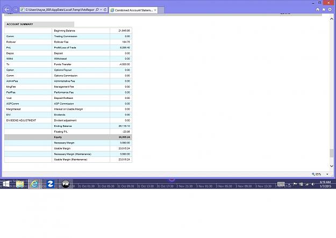Click the Management Fee label
336x238 pixels.
pos(64,86)
